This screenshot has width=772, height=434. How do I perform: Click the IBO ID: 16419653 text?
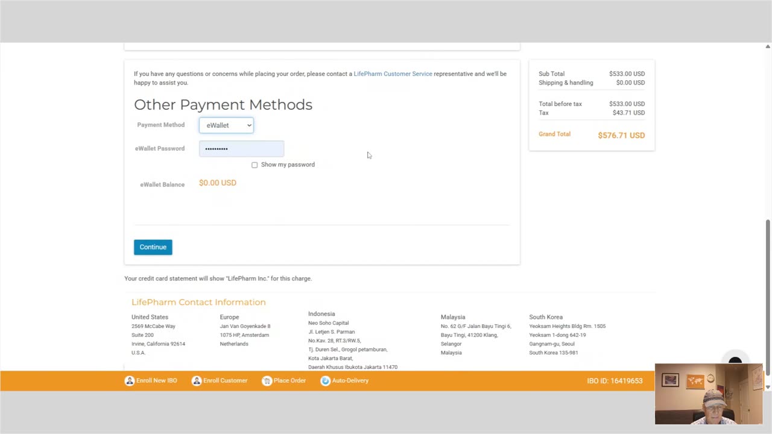pos(615,381)
